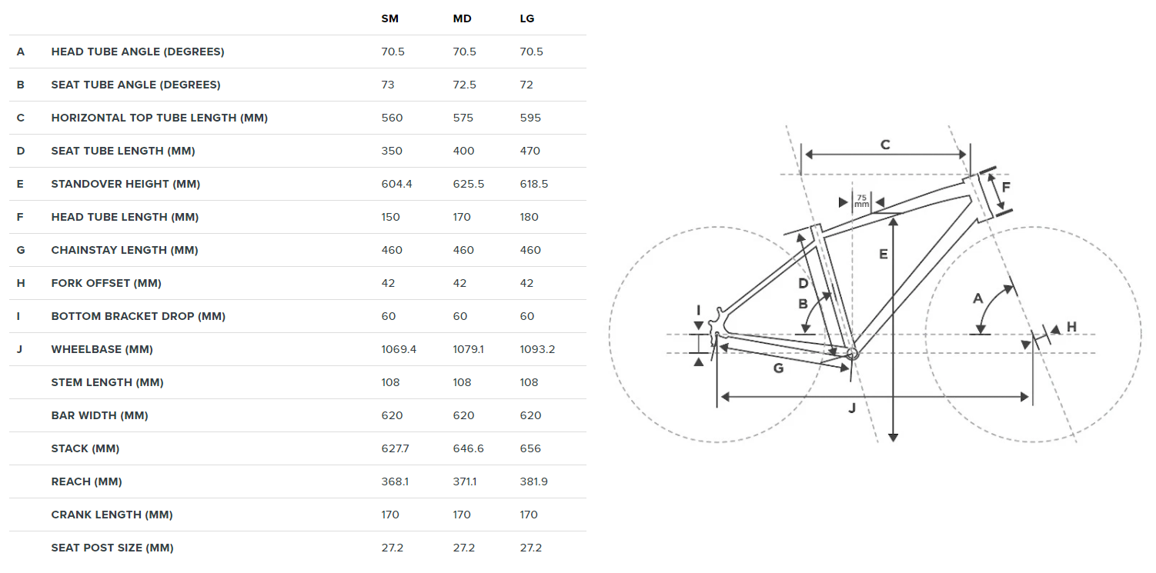Viewport: 1156px width, 573px height.
Task: Click the MD size column header
Action: tap(462, 18)
